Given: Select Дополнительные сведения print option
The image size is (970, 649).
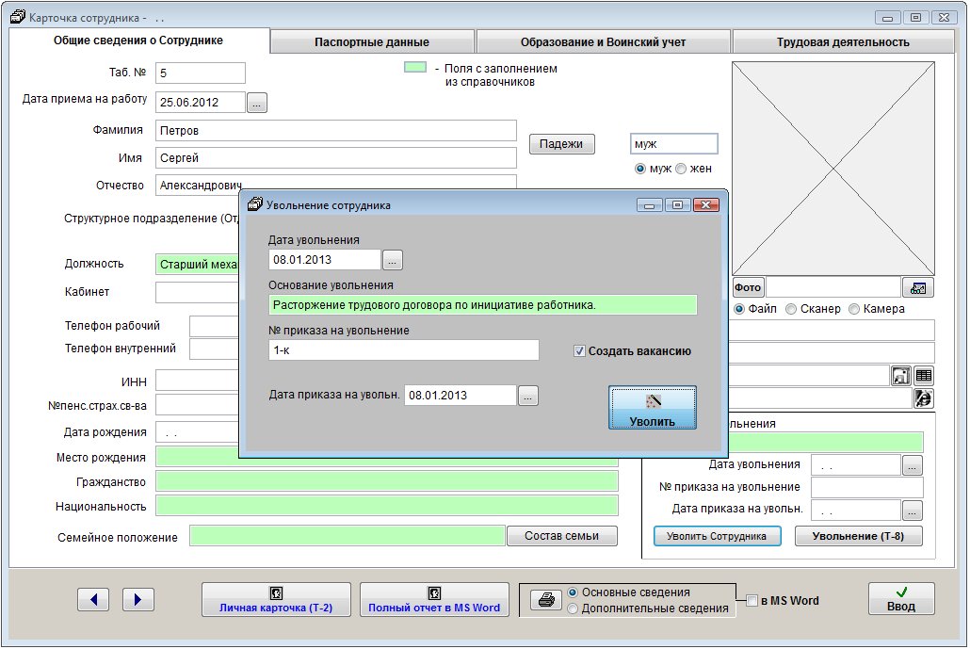Looking at the screenshot, I should coord(573,608).
